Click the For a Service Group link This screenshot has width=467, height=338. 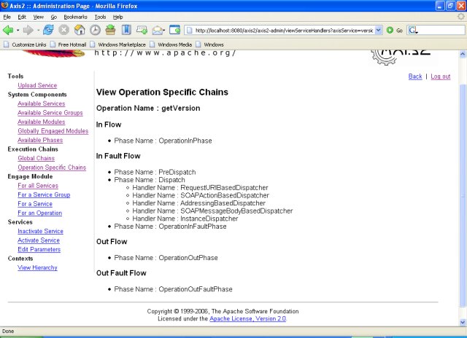[44, 194]
